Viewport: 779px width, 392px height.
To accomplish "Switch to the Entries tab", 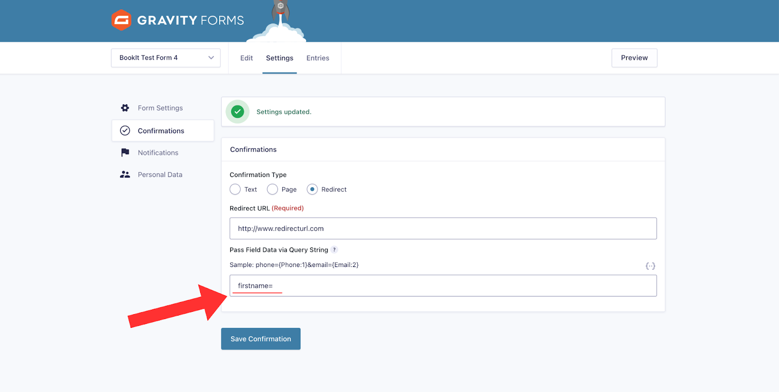I will [317, 58].
